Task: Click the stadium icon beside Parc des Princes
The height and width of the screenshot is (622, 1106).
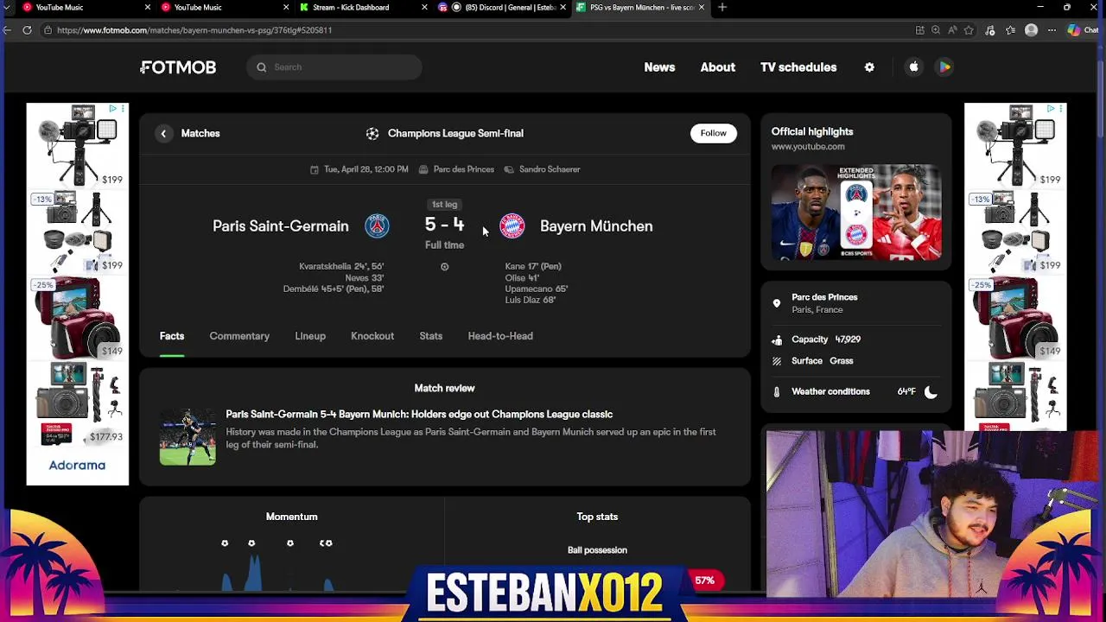Action: (x=423, y=169)
